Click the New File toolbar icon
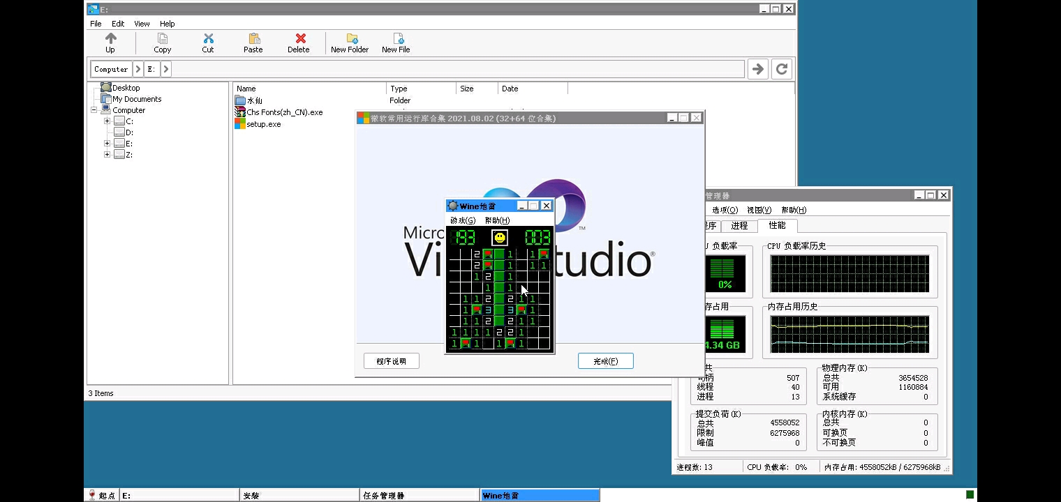The width and height of the screenshot is (1061, 502). pos(396,39)
